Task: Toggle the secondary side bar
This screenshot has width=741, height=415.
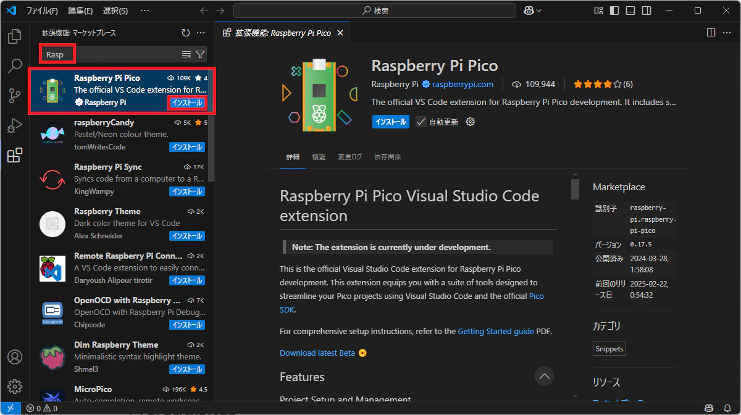Action: tap(646, 10)
